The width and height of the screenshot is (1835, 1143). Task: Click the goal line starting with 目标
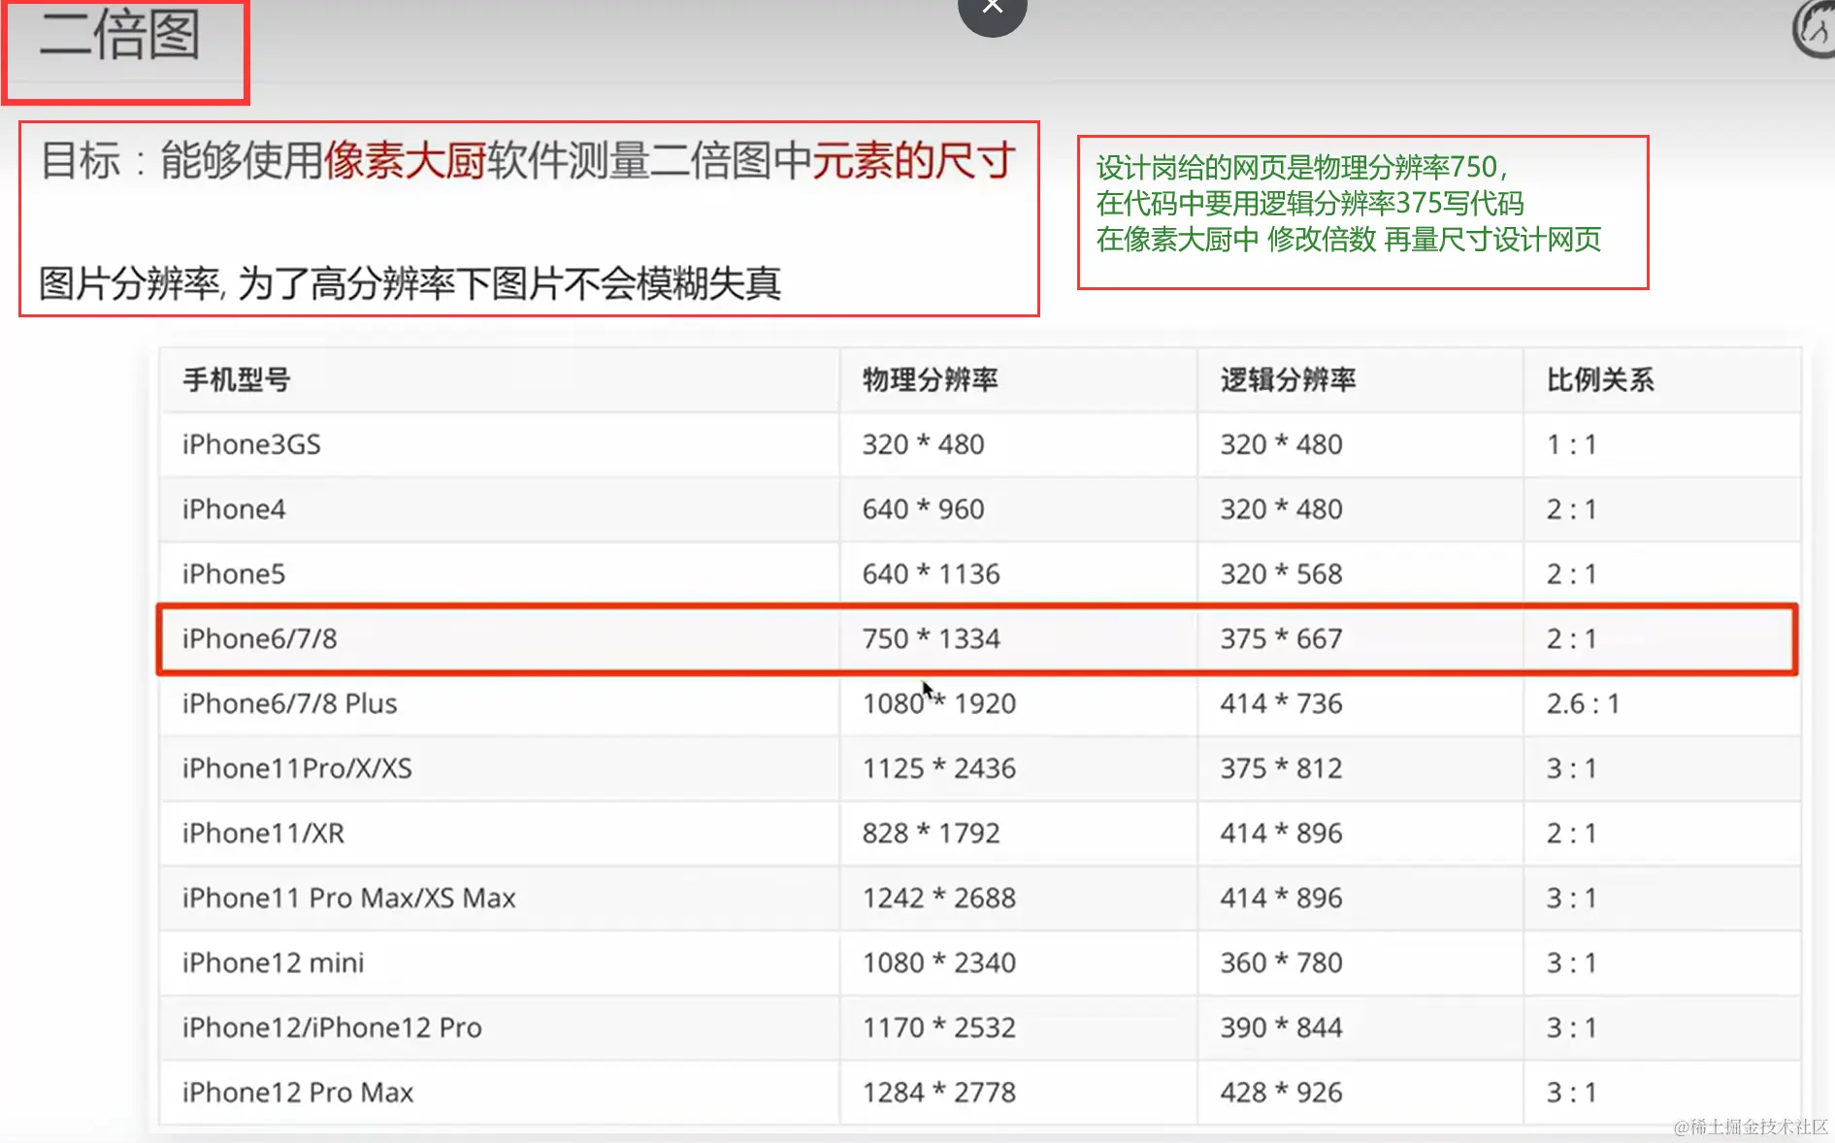(528, 160)
